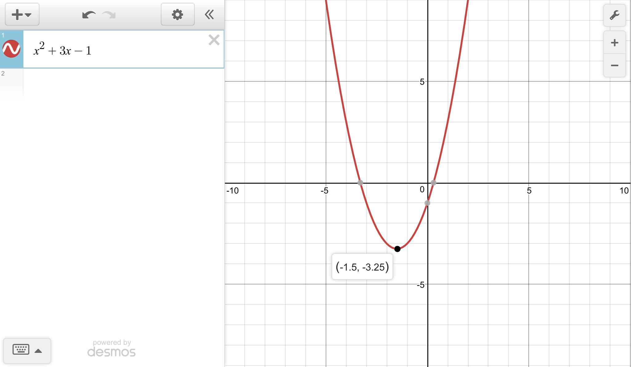Click empty expression row 2
Viewport: 631px width, 367px height.
click(x=123, y=83)
